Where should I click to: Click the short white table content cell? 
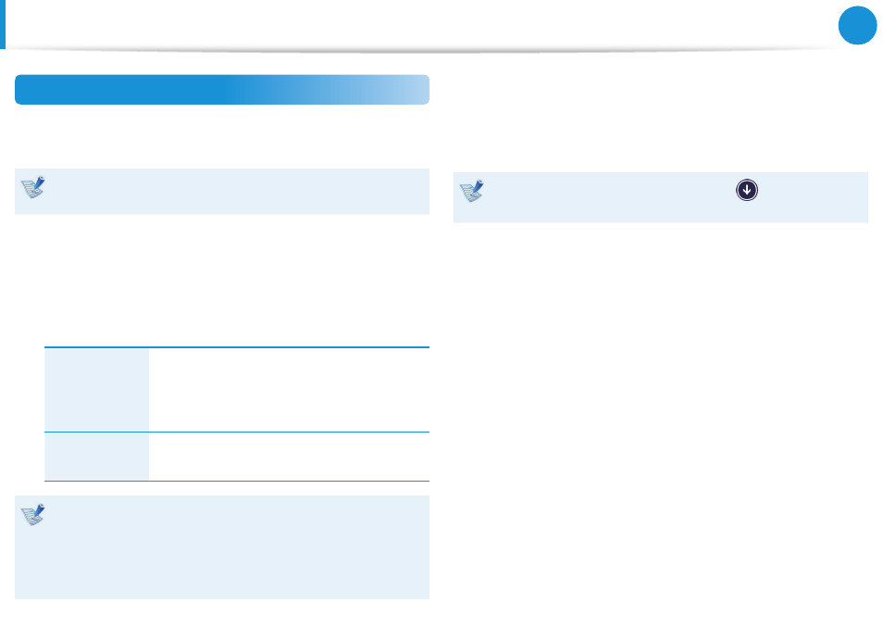(x=290, y=457)
